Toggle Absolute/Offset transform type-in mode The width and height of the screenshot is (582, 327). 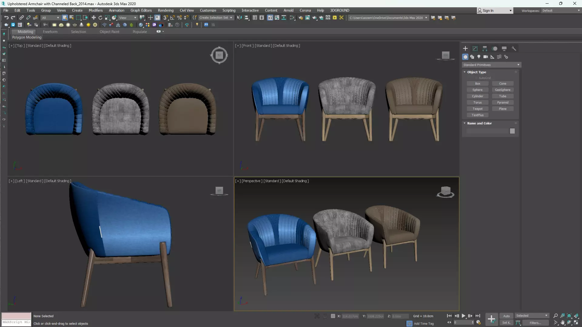click(x=333, y=316)
